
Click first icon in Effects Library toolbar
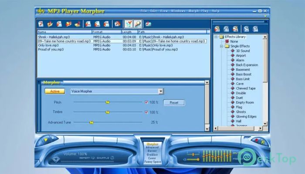[217, 29]
